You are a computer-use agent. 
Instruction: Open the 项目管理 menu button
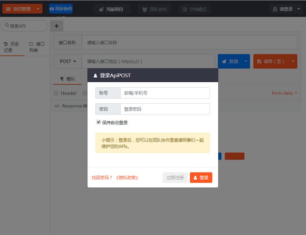point(22,9)
